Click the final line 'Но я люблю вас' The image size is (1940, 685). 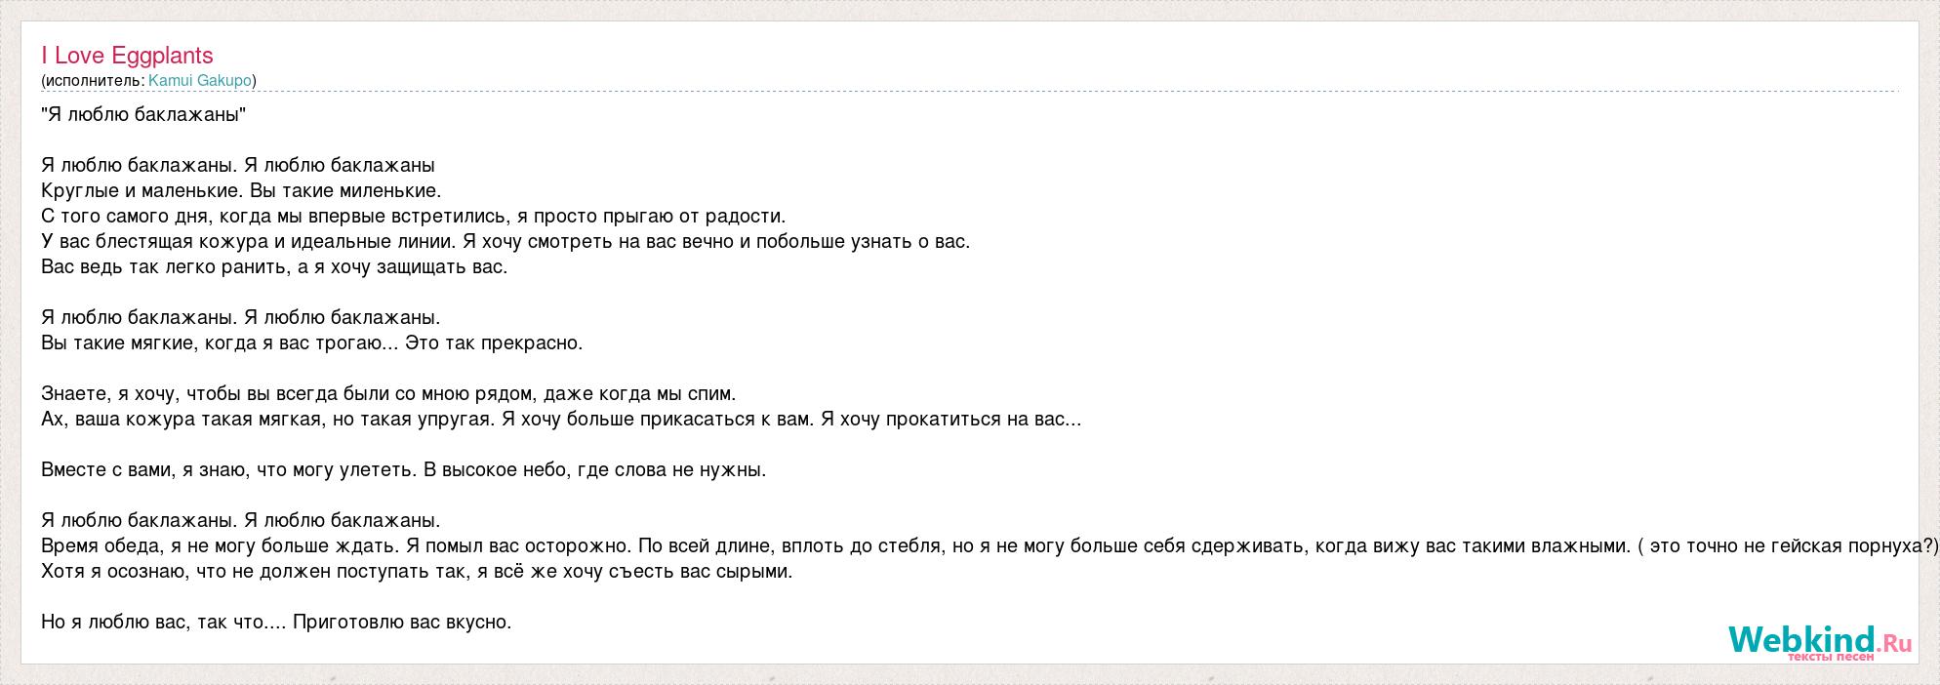pos(276,623)
